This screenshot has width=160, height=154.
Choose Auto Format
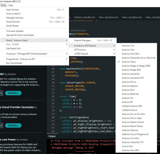pos(34,10)
